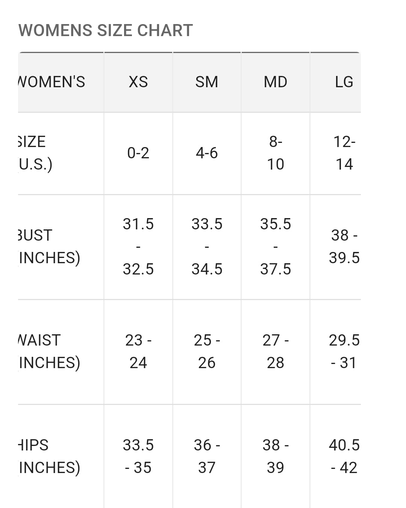
Task: Select the LG column header
Action: click(x=335, y=82)
